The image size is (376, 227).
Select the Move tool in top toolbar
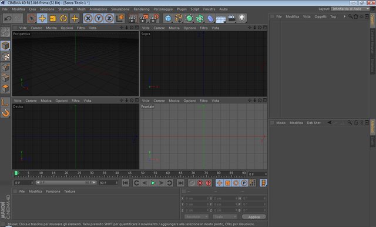(x=42, y=18)
